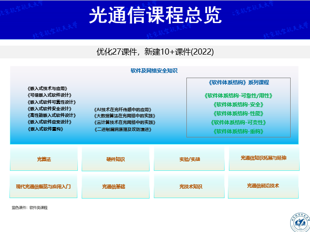Image resolution: width=310 pixels, height=232 pixels.
Task: Open 《软件体系结构-重构》 green course link
Action: point(238,131)
